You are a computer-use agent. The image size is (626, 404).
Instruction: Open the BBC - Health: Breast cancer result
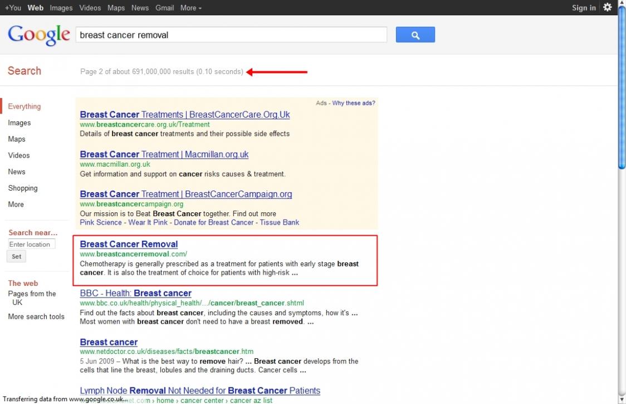click(x=136, y=293)
